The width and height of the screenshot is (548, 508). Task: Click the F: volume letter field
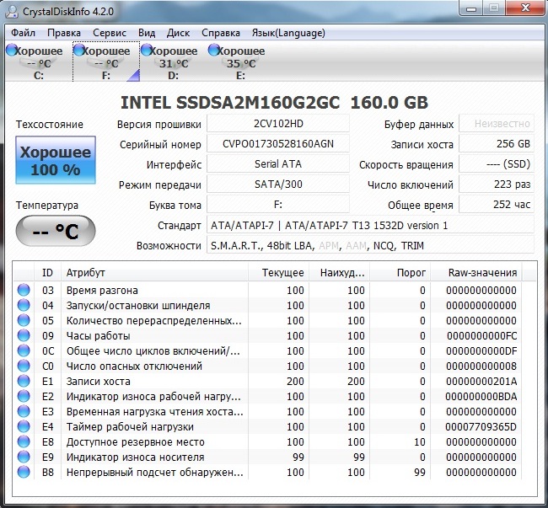click(x=278, y=205)
